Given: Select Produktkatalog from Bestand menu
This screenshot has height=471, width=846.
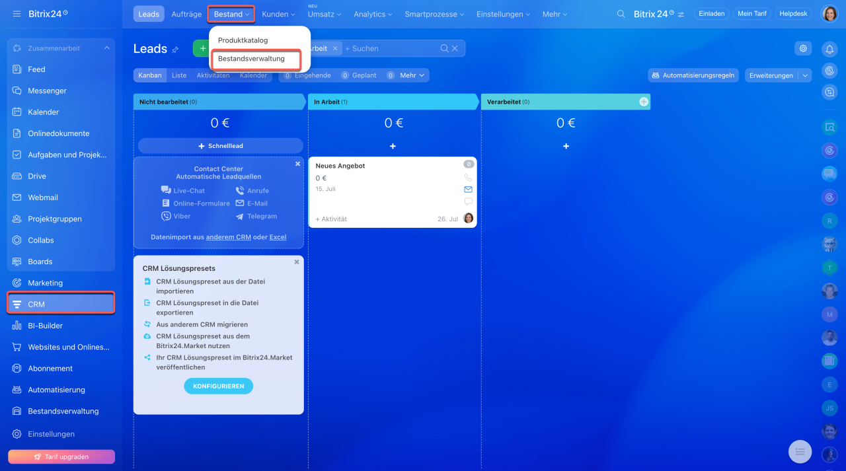Looking at the screenshot, I should [243, 40].
